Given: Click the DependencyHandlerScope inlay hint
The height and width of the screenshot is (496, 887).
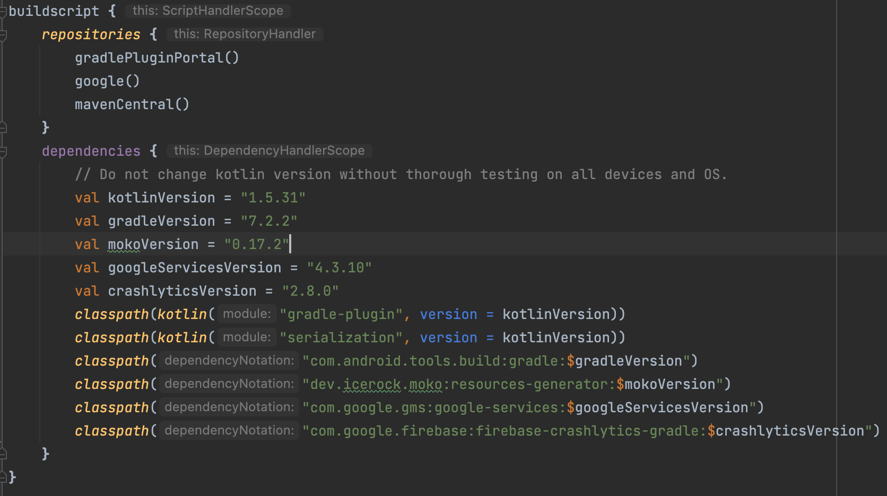Looking at the screenshot, I should pyautogui.click(x=269, y=150).
